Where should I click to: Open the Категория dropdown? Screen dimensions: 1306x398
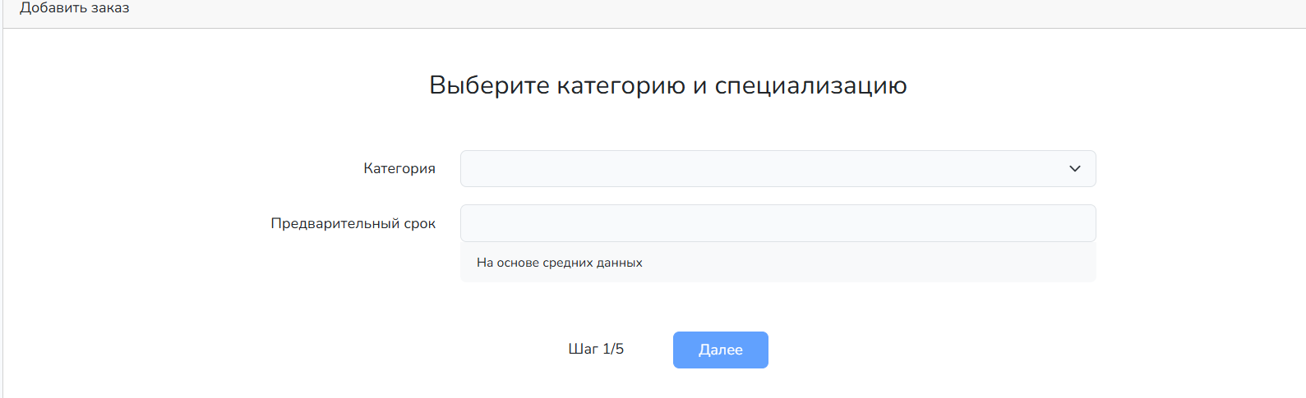[x=777, y=168]
